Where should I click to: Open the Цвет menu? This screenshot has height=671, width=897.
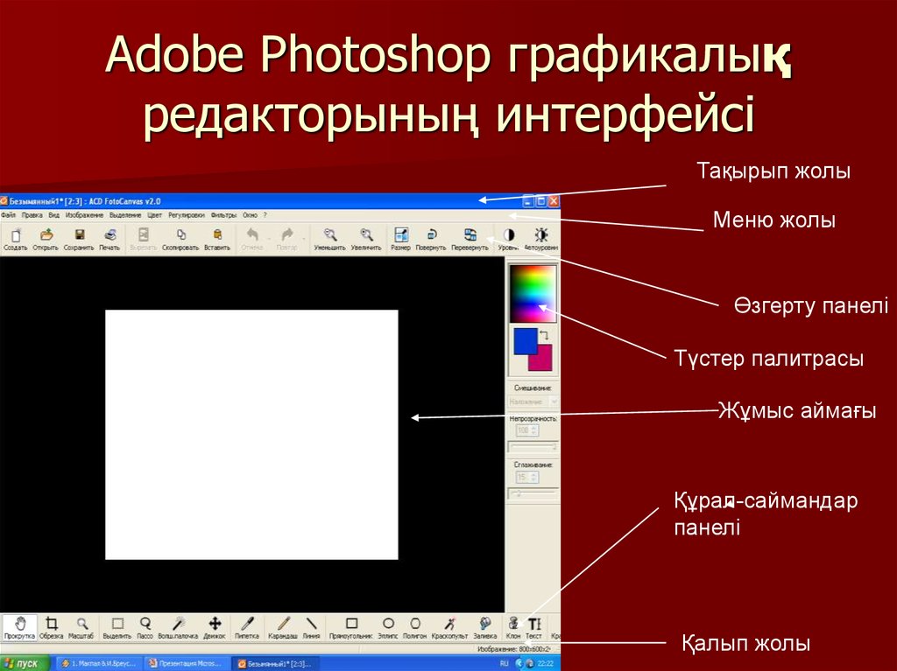click(x=154, y=215)
